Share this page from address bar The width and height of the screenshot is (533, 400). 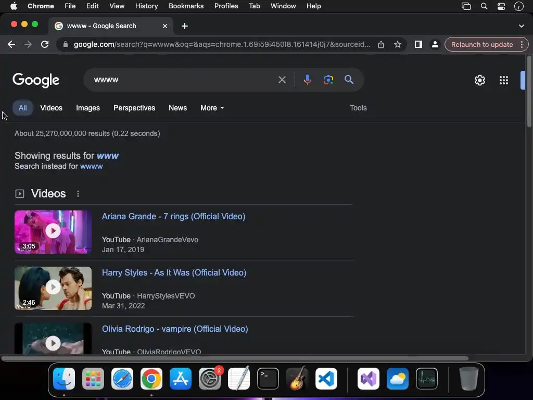380,45
